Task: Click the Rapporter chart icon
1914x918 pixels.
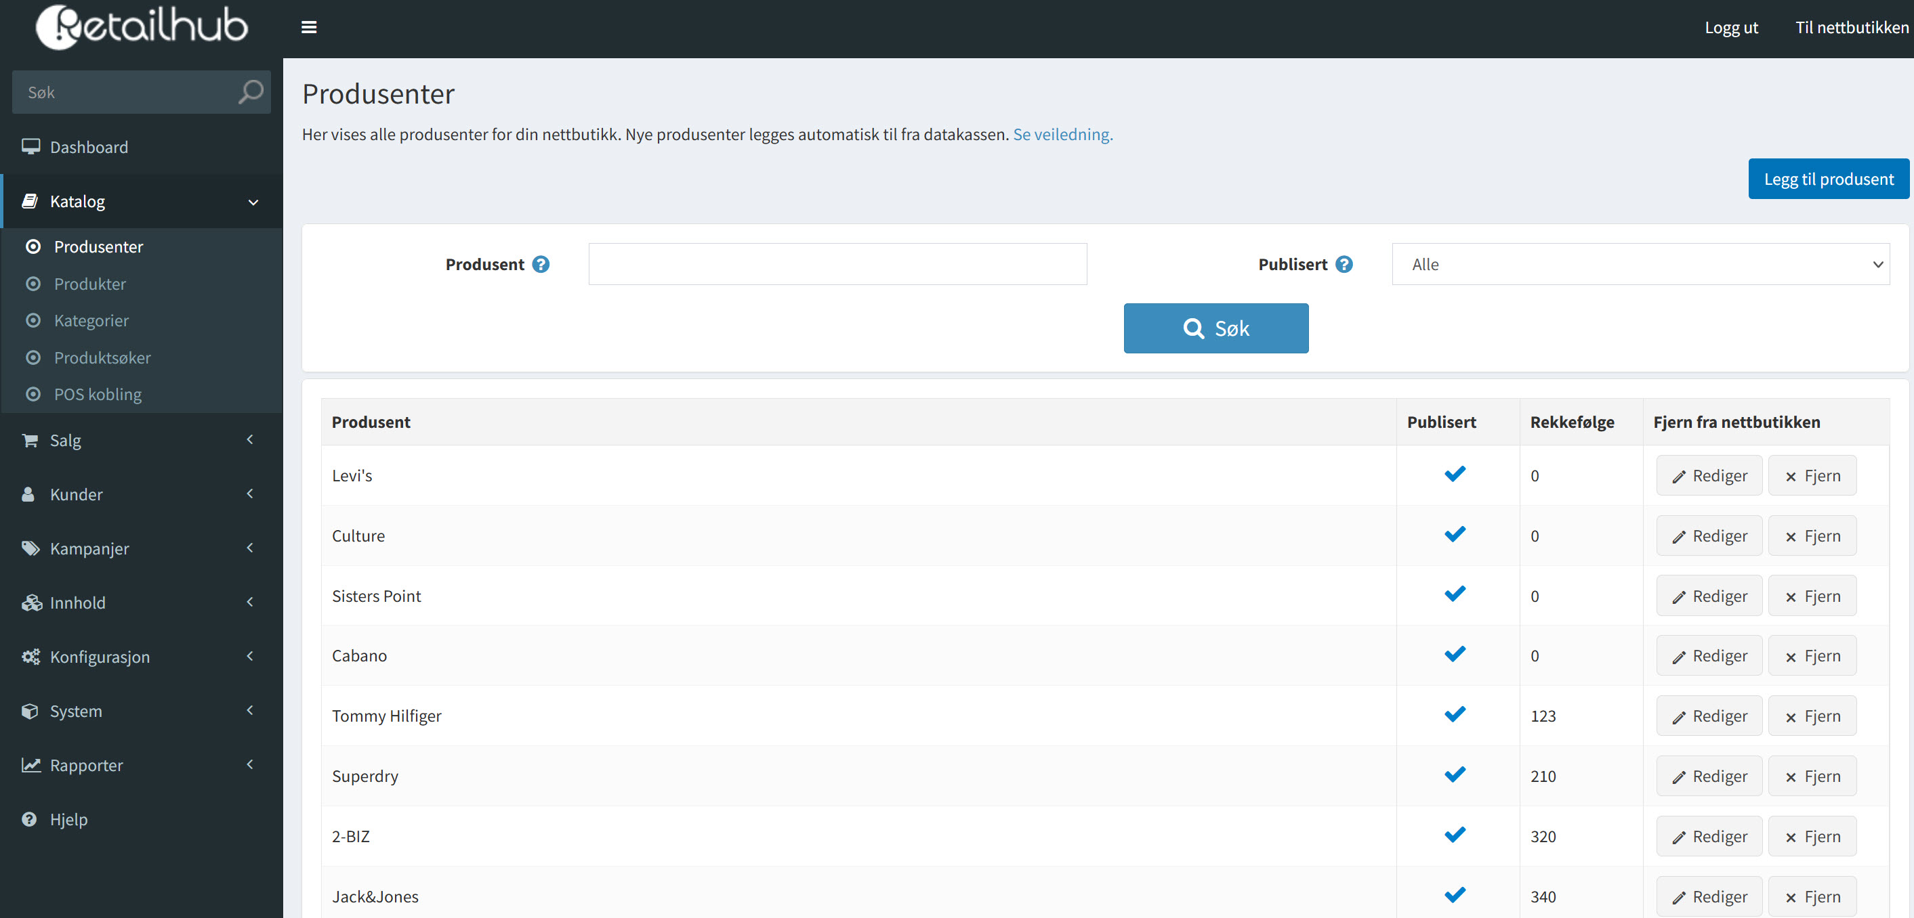Action: [30, 765]
